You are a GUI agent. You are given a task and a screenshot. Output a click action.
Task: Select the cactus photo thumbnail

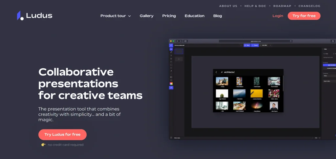(x=222, y=94)
